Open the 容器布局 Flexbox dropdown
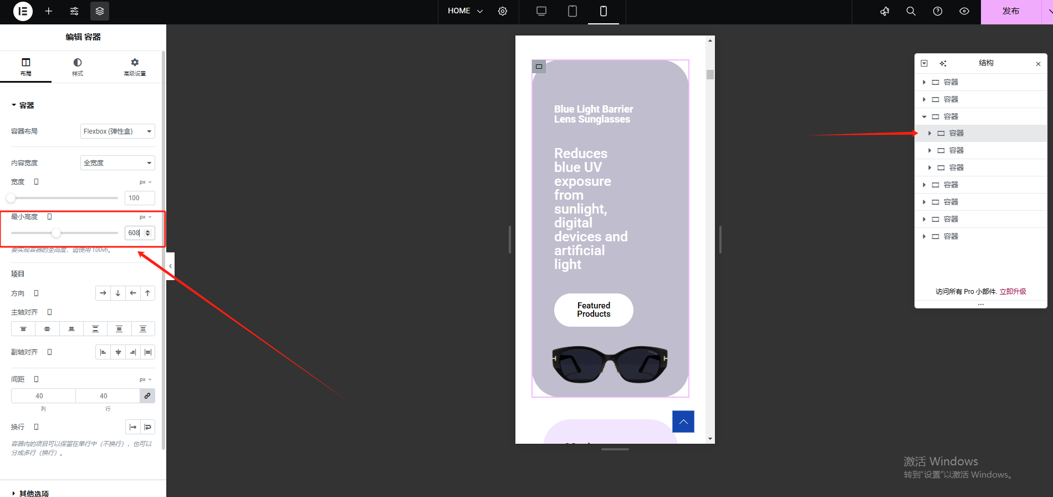 click(117, 131)
